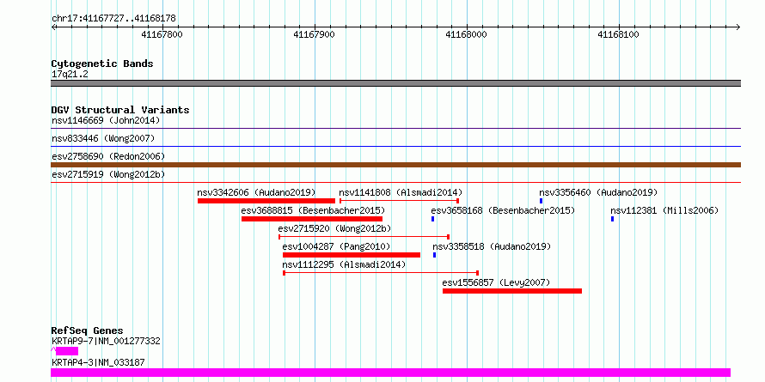The width and height of the screenshot is (765, 382).
Task: Click the red esv1004287 variant bar
Action: (x=352, y=255)
